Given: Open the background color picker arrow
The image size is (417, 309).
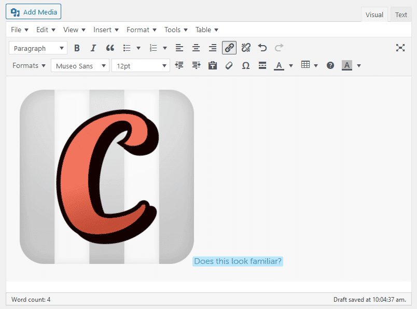Looking at the screenshot, I should click(x=359, y=65).
